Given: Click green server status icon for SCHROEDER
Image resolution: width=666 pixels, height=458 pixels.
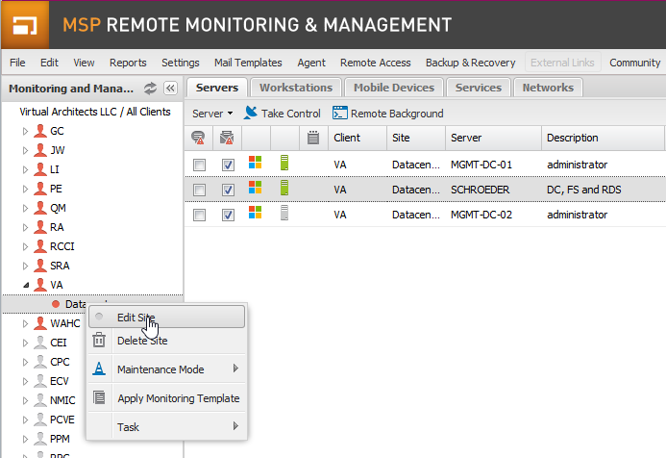Looking at the screenshot, I should tap(284, 188).
